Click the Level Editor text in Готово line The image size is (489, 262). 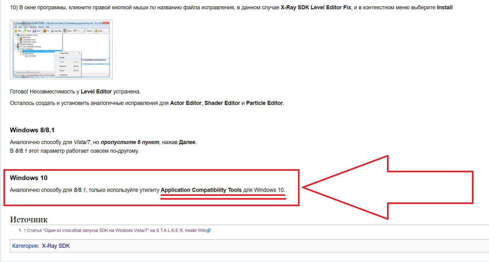coord(96,92)
